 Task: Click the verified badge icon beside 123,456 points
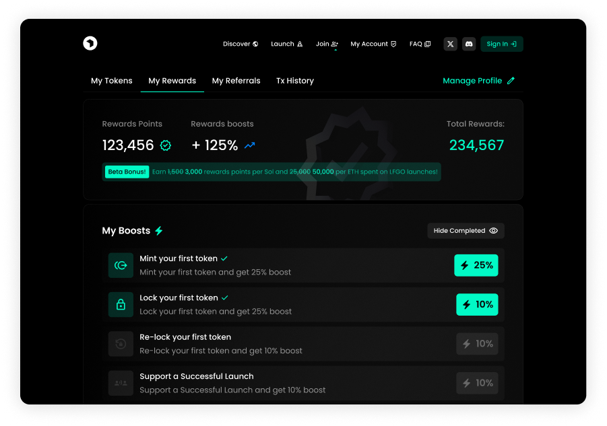(x=165, y=145)
